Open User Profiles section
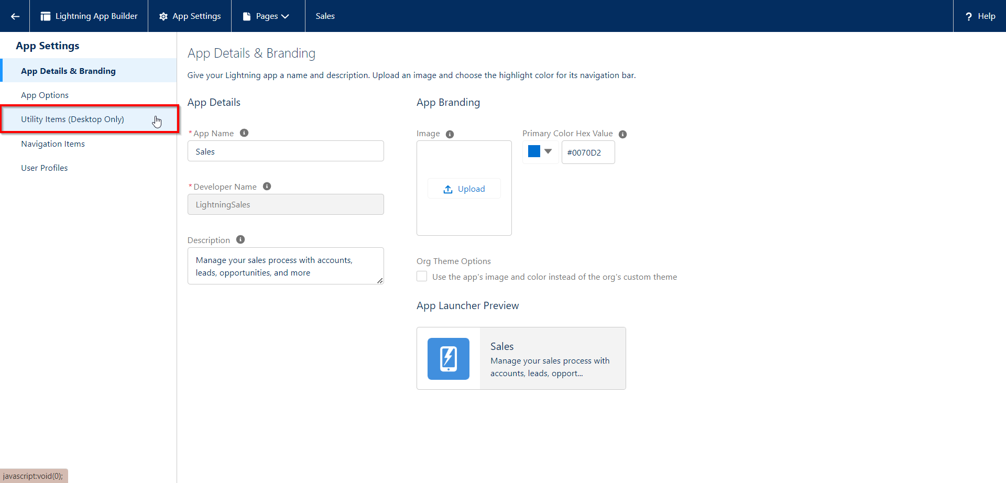1006x483 pixels. (89, 168)
